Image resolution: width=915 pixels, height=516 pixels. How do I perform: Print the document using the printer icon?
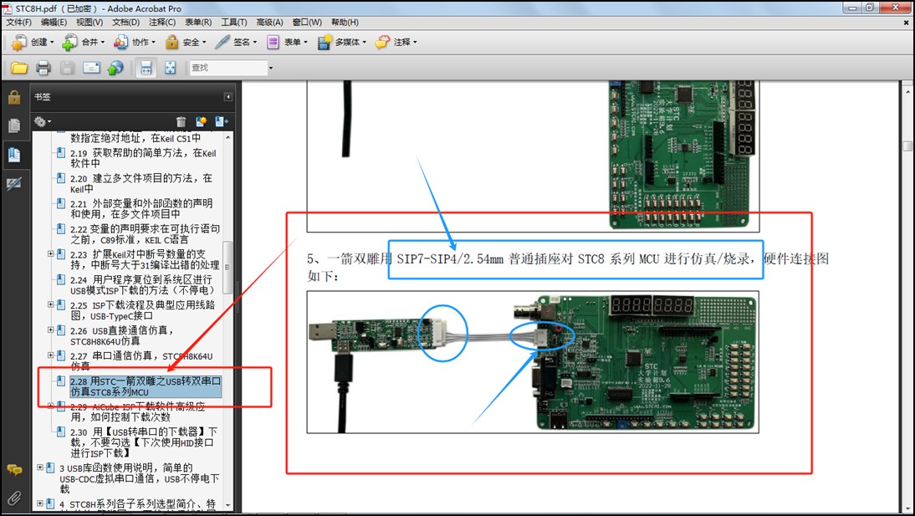[43, 68]
